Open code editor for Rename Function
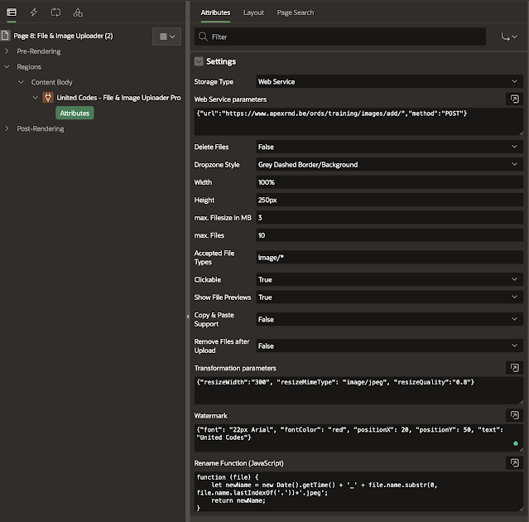The height and width of the screenshot is (522, 529). coord(513,463)
